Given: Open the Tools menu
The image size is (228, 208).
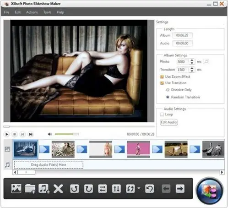Looking at the screenshot, I should [x=47, y=12].
